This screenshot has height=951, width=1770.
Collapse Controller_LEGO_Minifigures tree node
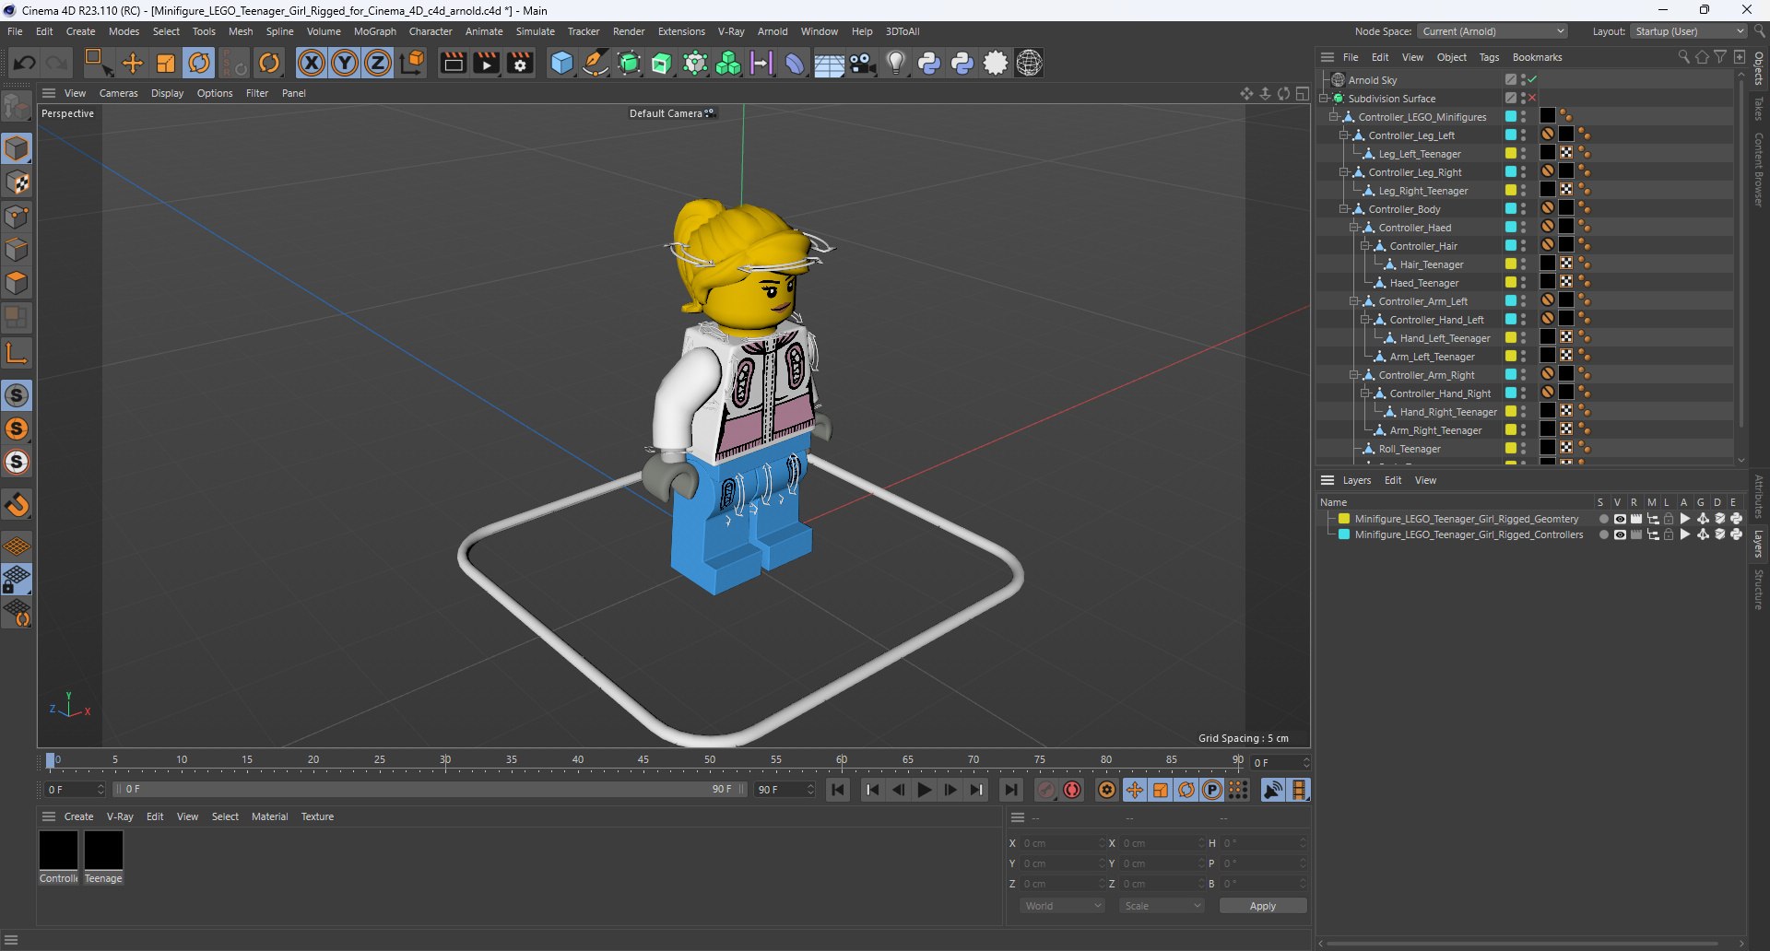click(x=1334, y=117)
